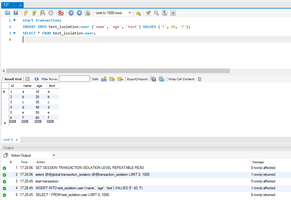Click new row asterisk selector
Viewport: 291px width, 200px height.
tap(5, 123)
